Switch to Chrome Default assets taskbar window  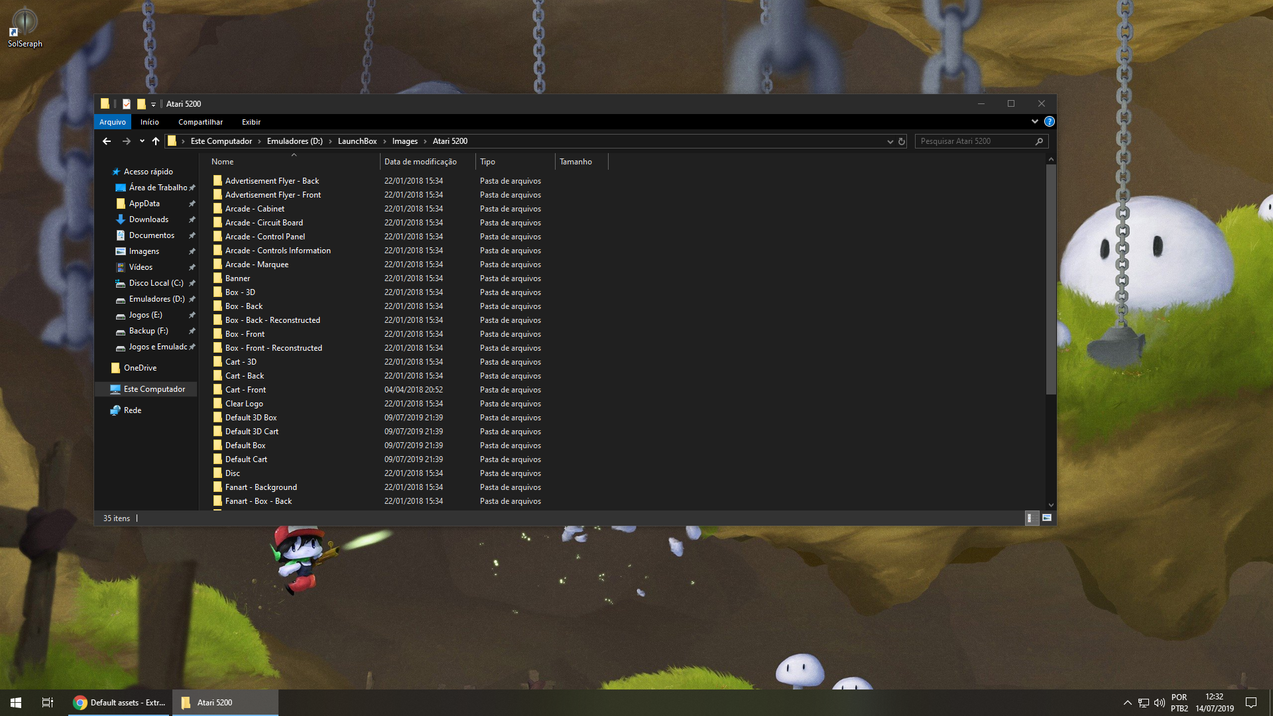[x=119, y=703]
